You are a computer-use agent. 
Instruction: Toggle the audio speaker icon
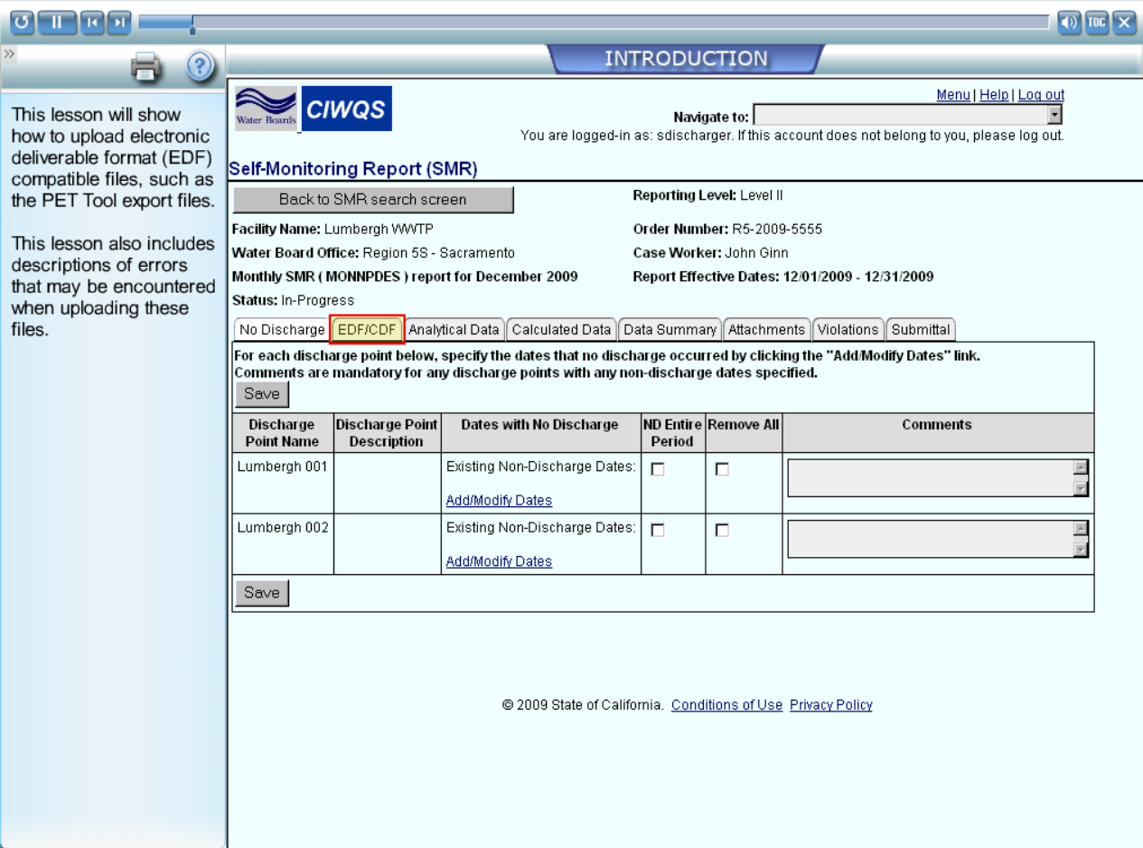(1069, 22)
